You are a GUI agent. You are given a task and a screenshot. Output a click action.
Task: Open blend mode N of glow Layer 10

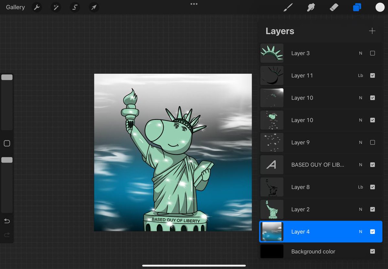click(x=361, y=98)
